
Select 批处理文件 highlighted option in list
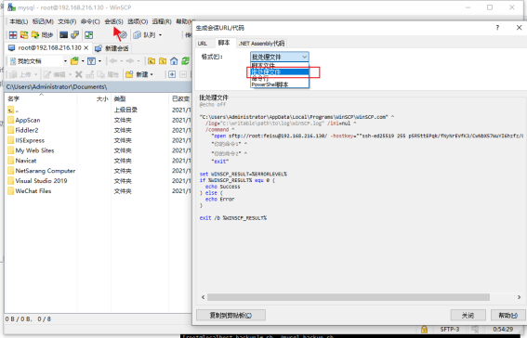(280, 71)
